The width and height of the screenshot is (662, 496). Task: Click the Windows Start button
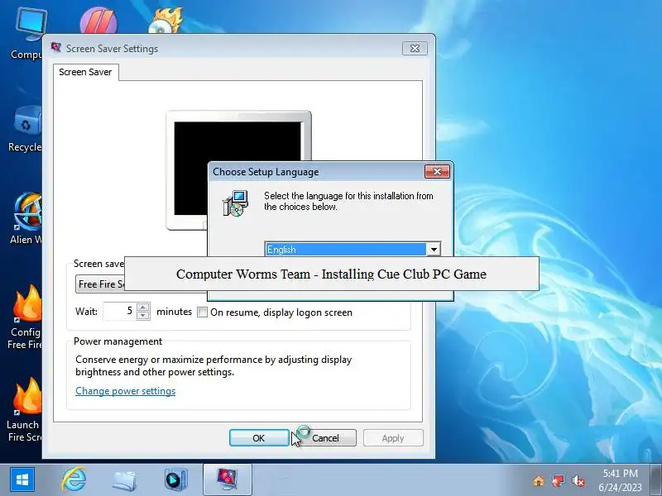(x=22, y=479)
